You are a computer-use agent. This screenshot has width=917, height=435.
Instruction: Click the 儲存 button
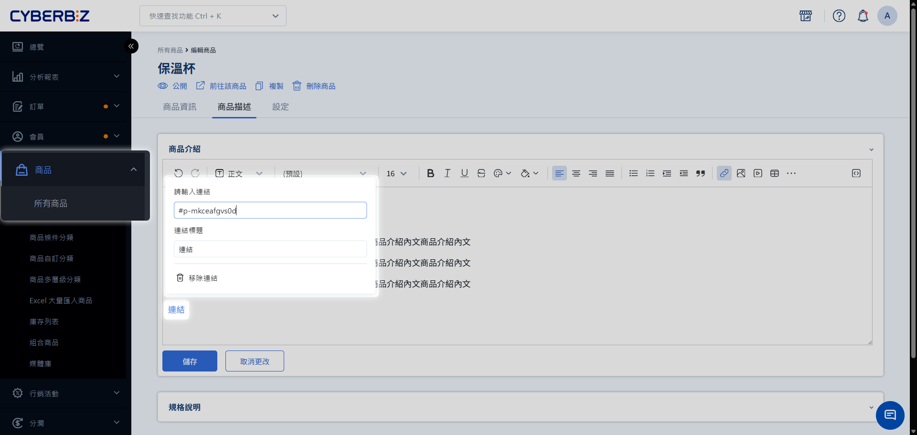tap(190, 361)
